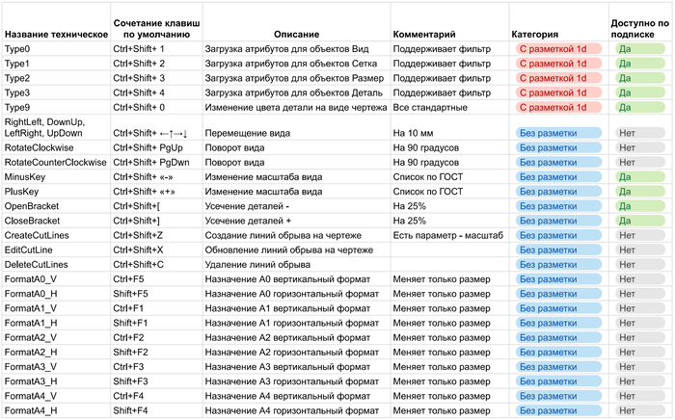Select 'Есть параметр - масштаб' comment cell
Image resolution: width=675 pixels, height=420 pixels.
(447, 235)
